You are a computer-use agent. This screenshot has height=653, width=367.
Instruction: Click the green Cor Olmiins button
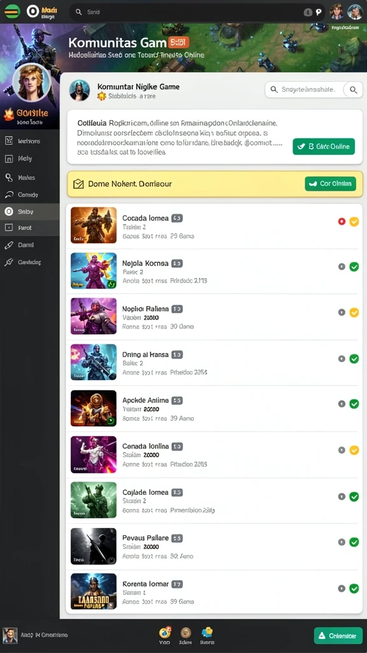(x=331, y=184)
